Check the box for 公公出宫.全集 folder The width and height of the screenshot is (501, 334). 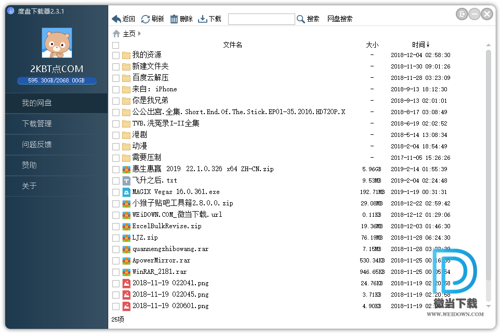click(x=116, y=113)
